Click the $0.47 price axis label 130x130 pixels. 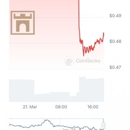115,67
